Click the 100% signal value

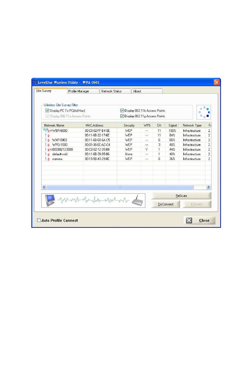click(x=172, y=131)
